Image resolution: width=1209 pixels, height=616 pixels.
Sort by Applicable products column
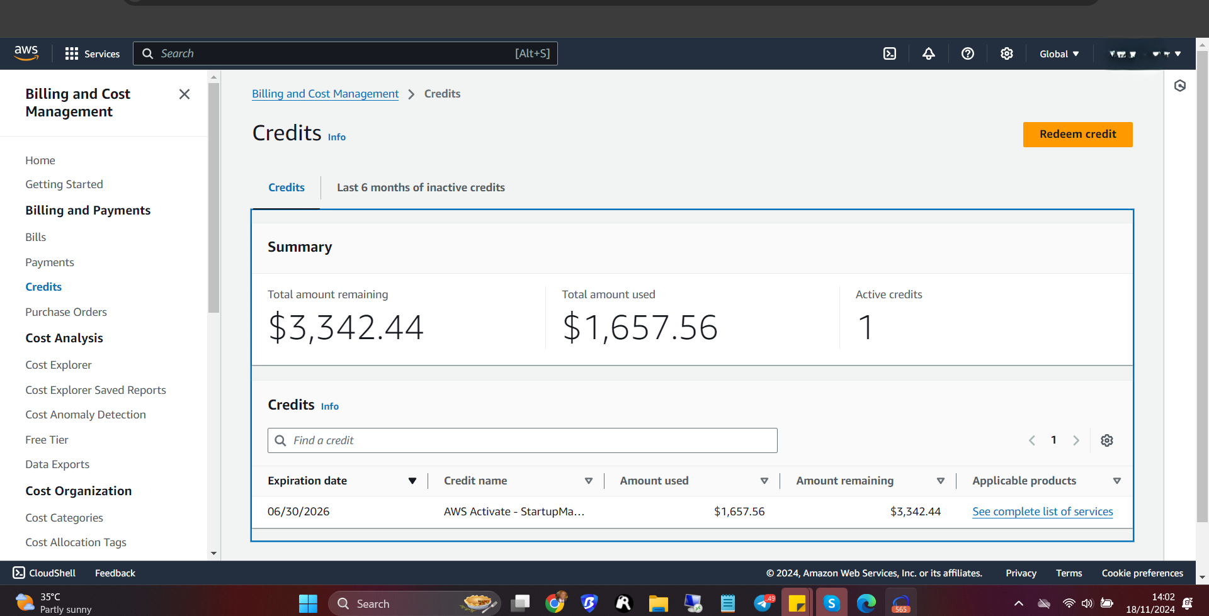(1117, 481)
